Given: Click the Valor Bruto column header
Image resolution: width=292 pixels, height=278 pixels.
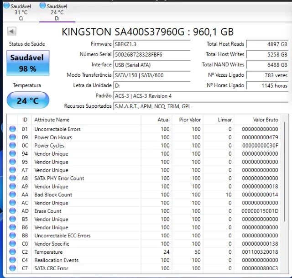Looking at the screenshot, I should (x=257, y=120).
